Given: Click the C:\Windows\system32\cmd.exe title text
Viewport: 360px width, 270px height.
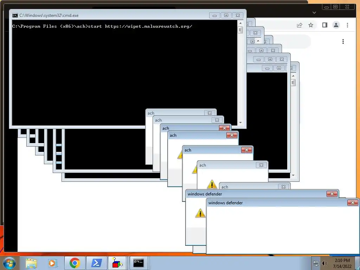Looking at the screenshot, I should [49, 15].
